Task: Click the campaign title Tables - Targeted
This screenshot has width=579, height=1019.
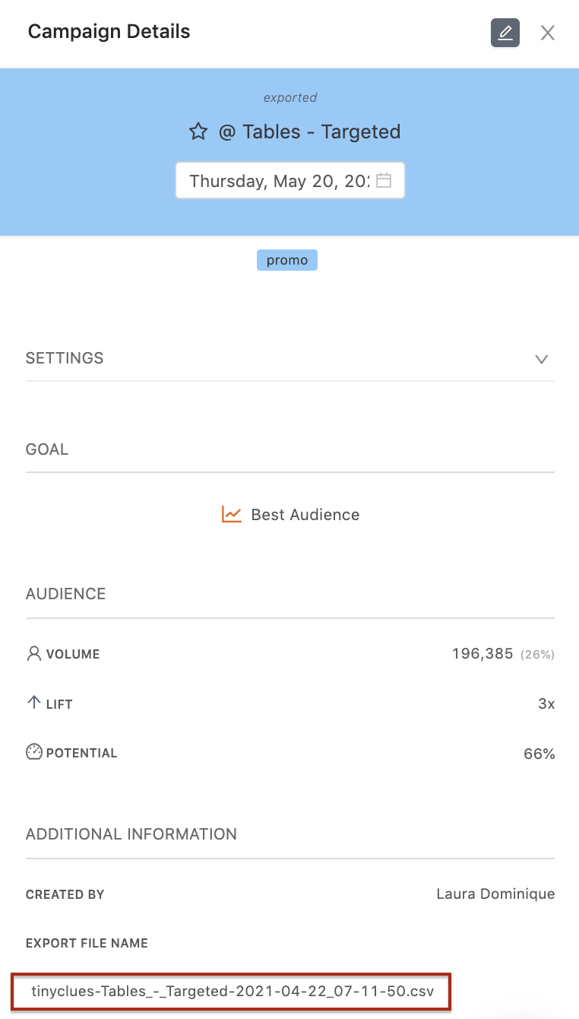Action: pos(309,132)
